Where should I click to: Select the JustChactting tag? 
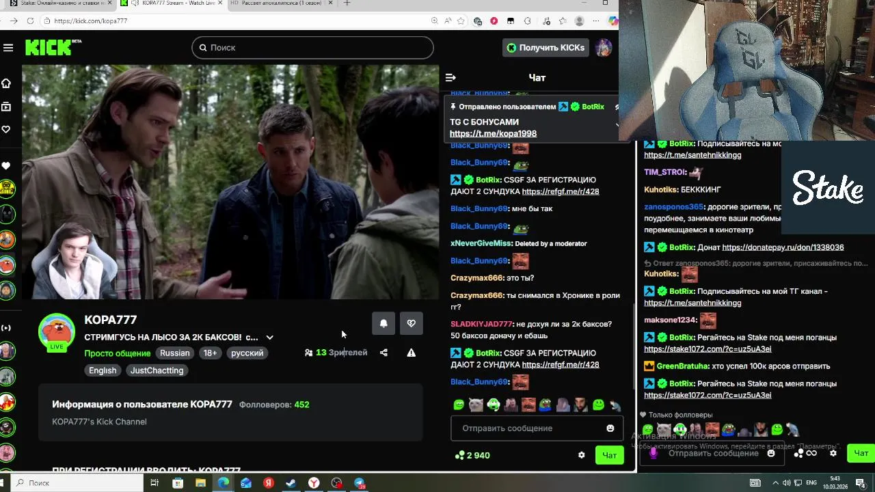157,370
